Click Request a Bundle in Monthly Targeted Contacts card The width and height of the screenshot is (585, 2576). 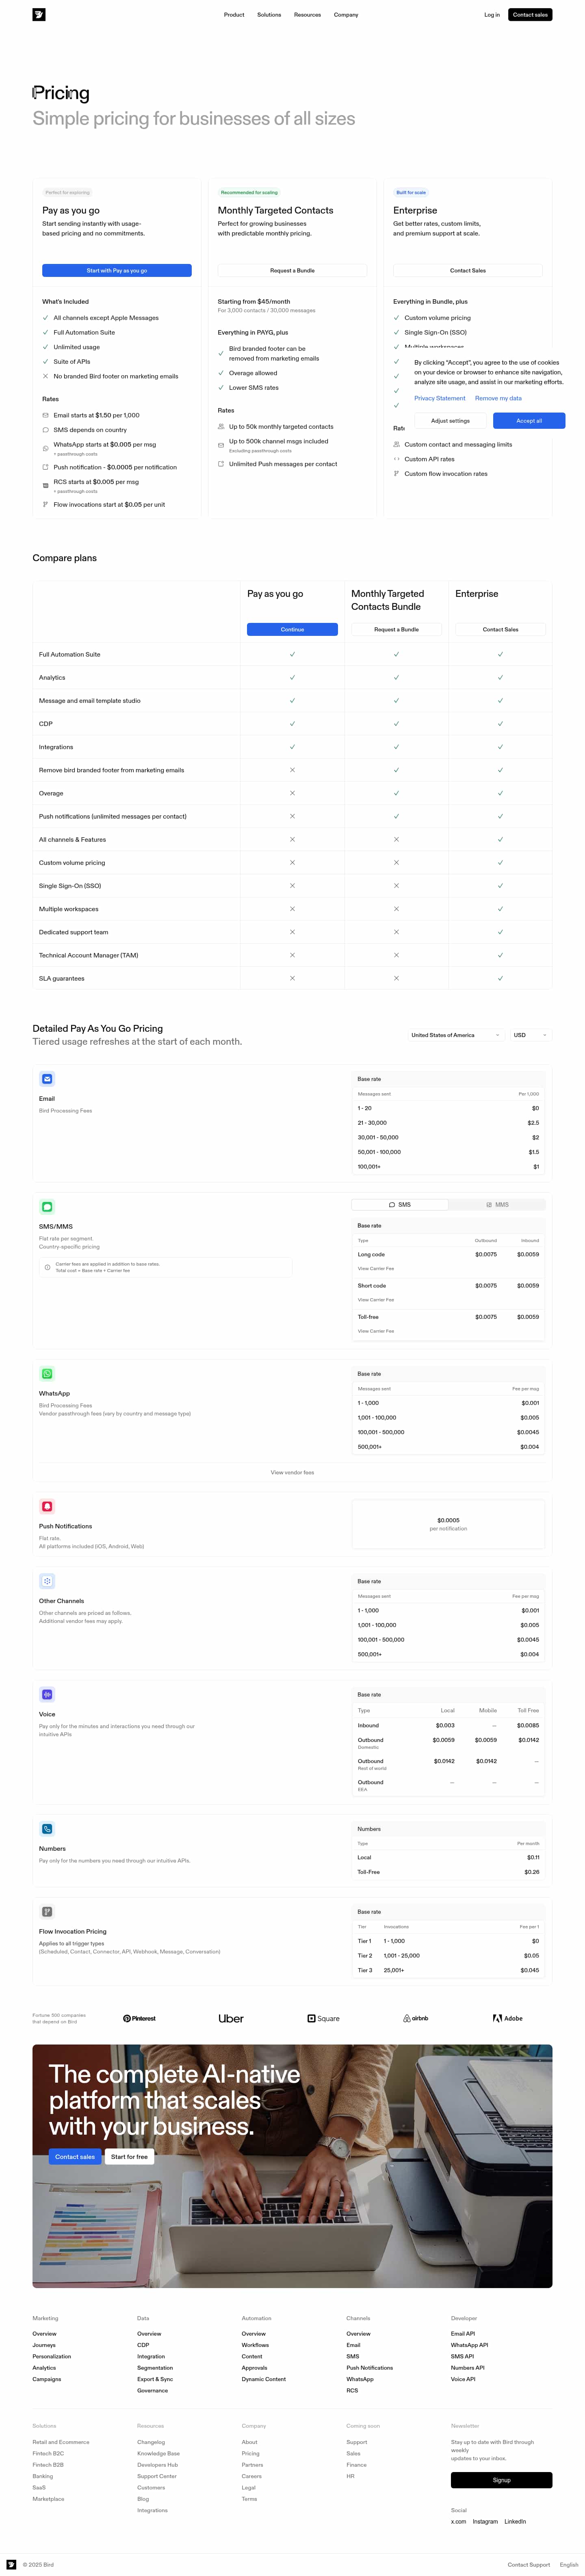pyautogui.click(x=292, y=270)
